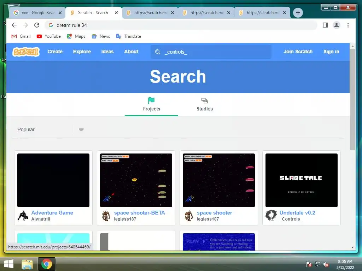Open the Maps bookmark
Screen dimensions: 362x271
76,36
